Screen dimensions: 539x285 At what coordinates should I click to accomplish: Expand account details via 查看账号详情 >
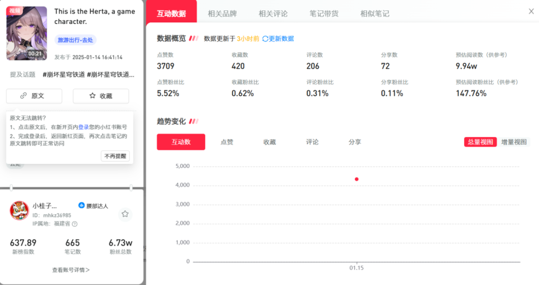pyautogui.click(x=71, y=270)
